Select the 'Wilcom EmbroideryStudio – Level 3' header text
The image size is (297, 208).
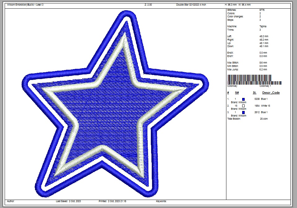[x=25, y=5]
